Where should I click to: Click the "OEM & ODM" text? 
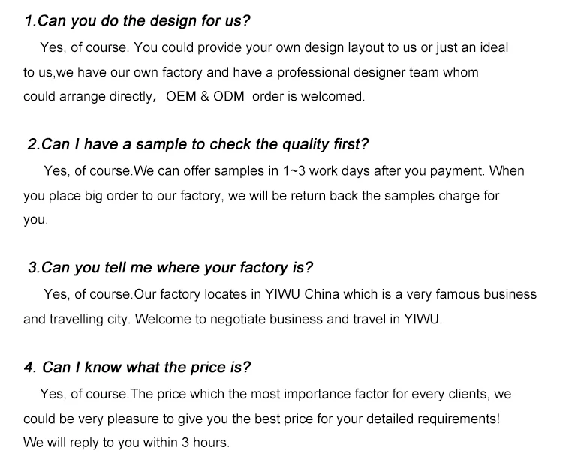[x=205, y=97]
